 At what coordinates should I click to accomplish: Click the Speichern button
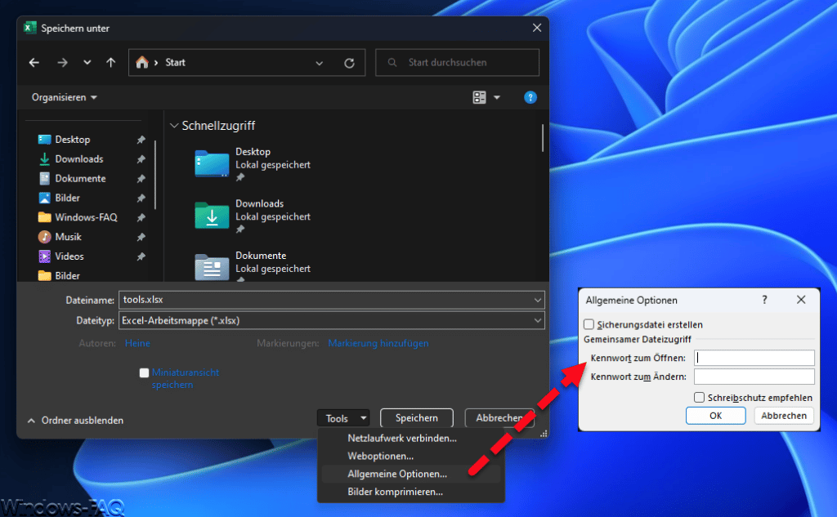pyautogui.click(x=417, y=417)
